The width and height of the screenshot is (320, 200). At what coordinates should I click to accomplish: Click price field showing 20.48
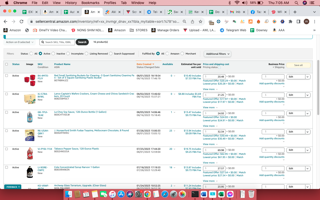pos(214,76)
